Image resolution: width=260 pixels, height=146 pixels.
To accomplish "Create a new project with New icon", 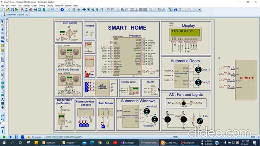I will point(4,10).
